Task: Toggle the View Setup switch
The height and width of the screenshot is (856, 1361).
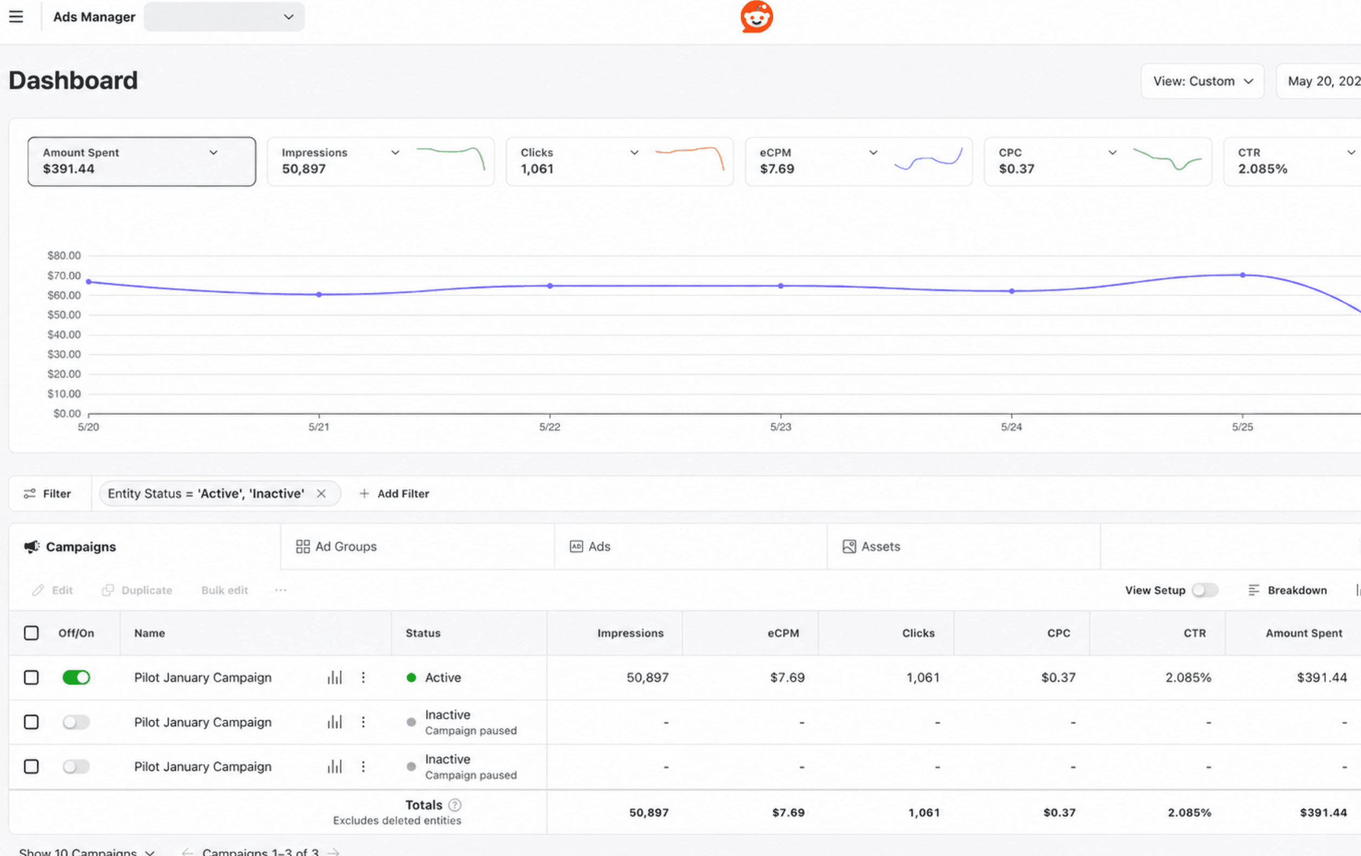Action: 1205,590
